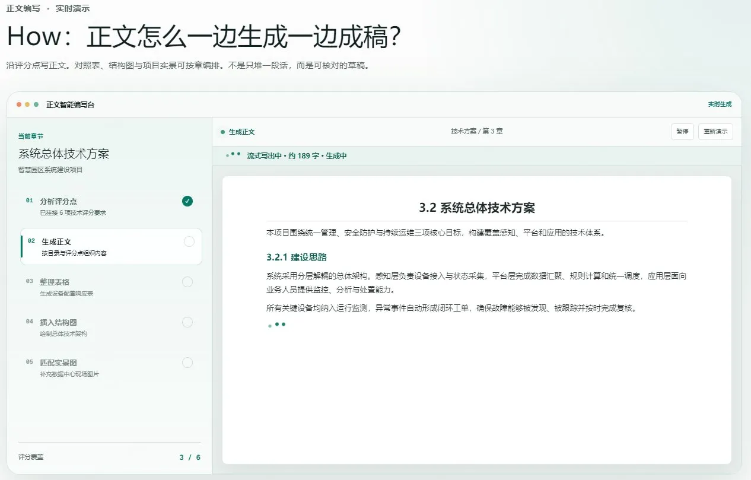Click the 正文编写 breadcrumb at top
Viewport: 751px width, 480px height.
tap(23, 9)
